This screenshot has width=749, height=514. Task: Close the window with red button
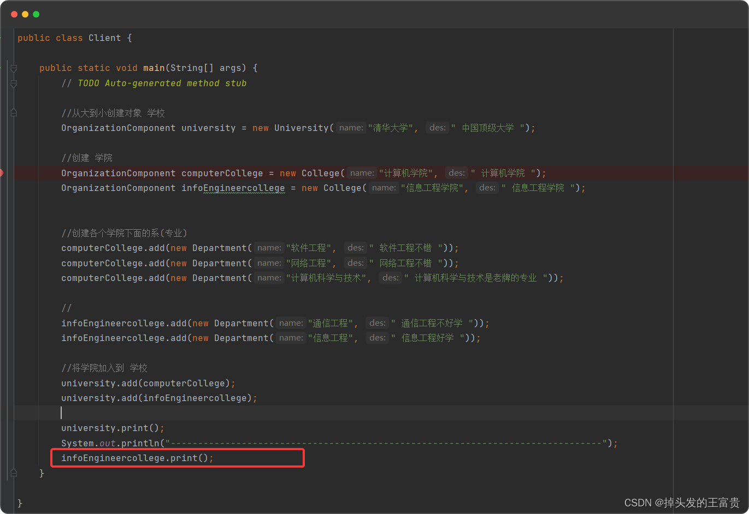[x=14, y=14]
